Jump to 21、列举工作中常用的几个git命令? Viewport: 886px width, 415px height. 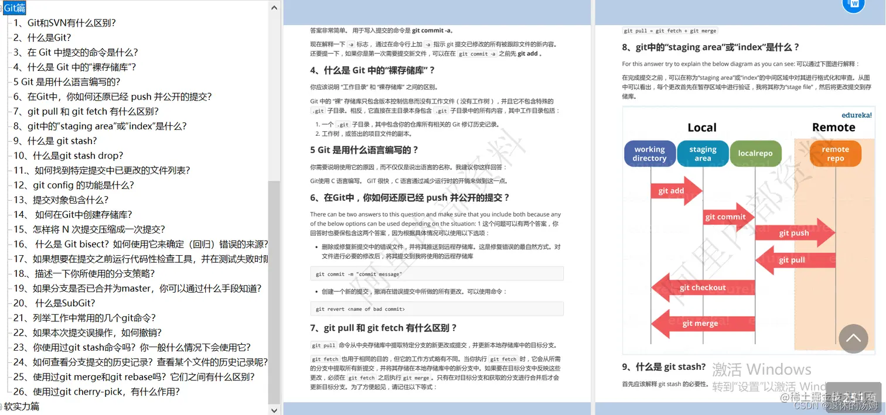84,318
